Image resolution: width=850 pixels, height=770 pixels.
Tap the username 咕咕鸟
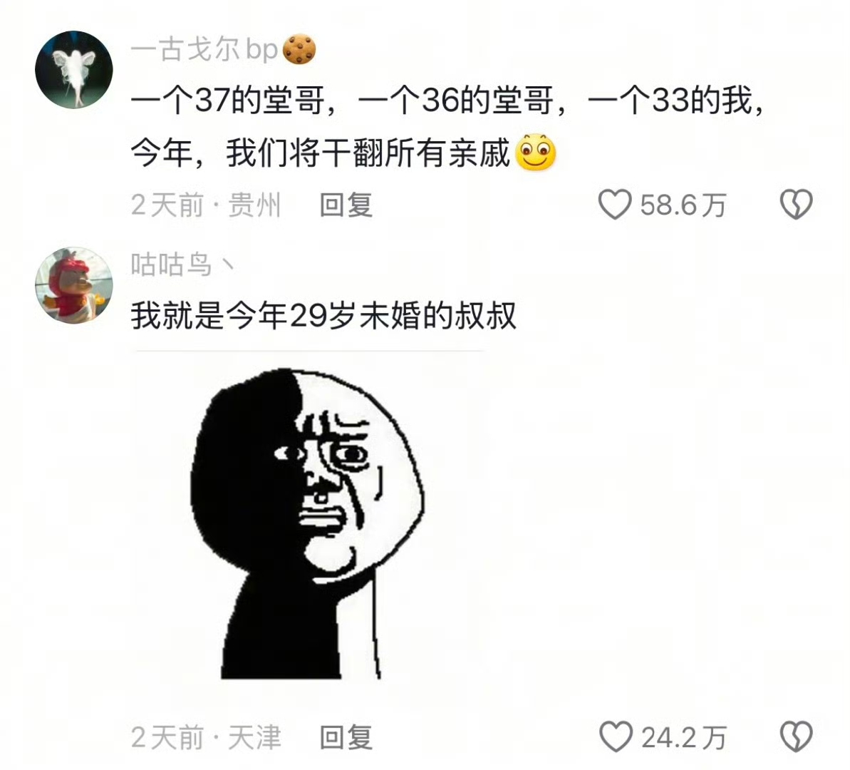click(x=182, y=265)
